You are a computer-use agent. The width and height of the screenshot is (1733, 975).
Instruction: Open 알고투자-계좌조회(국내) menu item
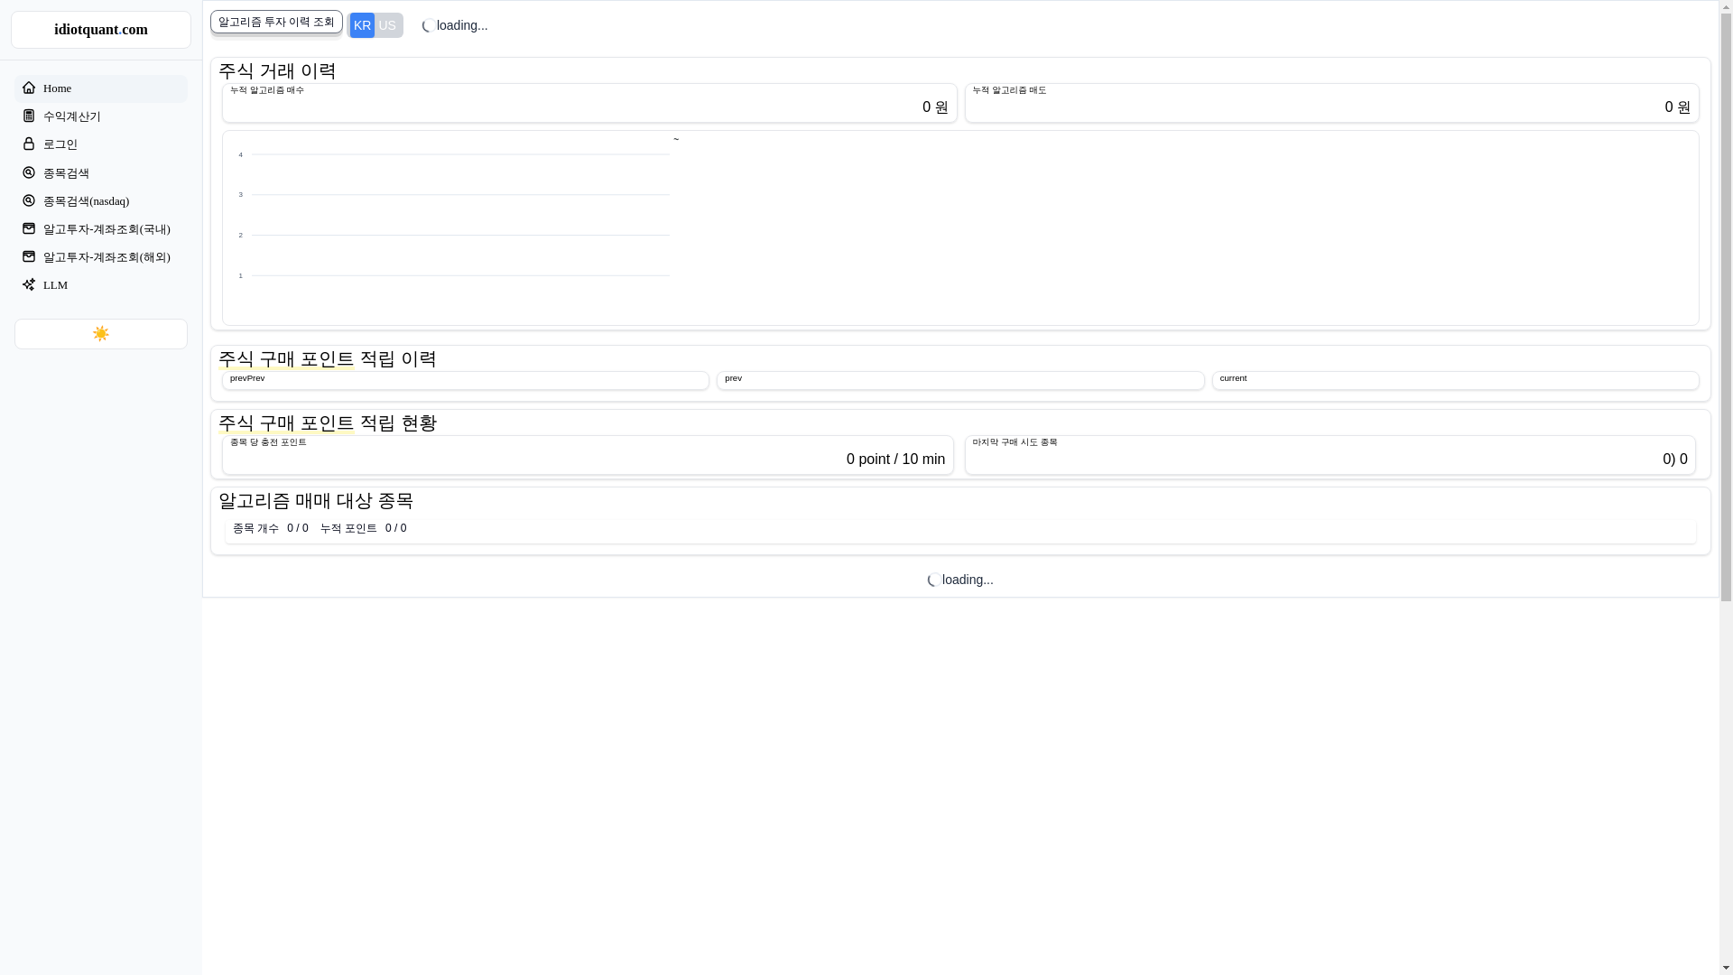101,228
